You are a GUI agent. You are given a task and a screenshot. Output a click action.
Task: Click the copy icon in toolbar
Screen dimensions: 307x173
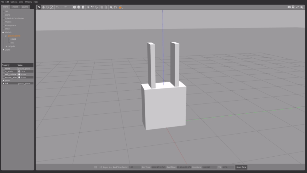[102, 7]
